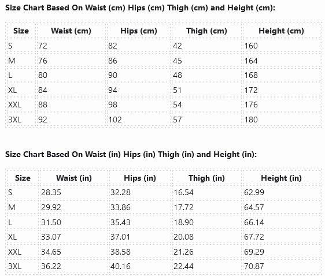Click thigh value 18.90
Viewport: 325px width, 276px height.
183,222
